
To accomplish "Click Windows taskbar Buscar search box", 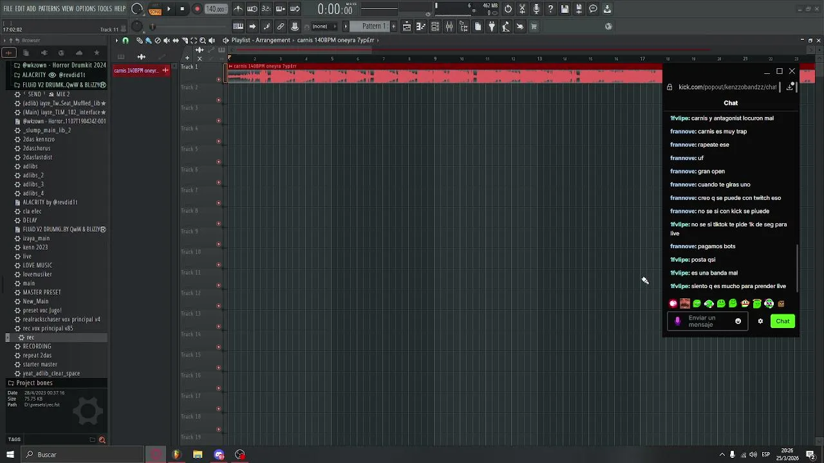I will (x=82, y=455).
